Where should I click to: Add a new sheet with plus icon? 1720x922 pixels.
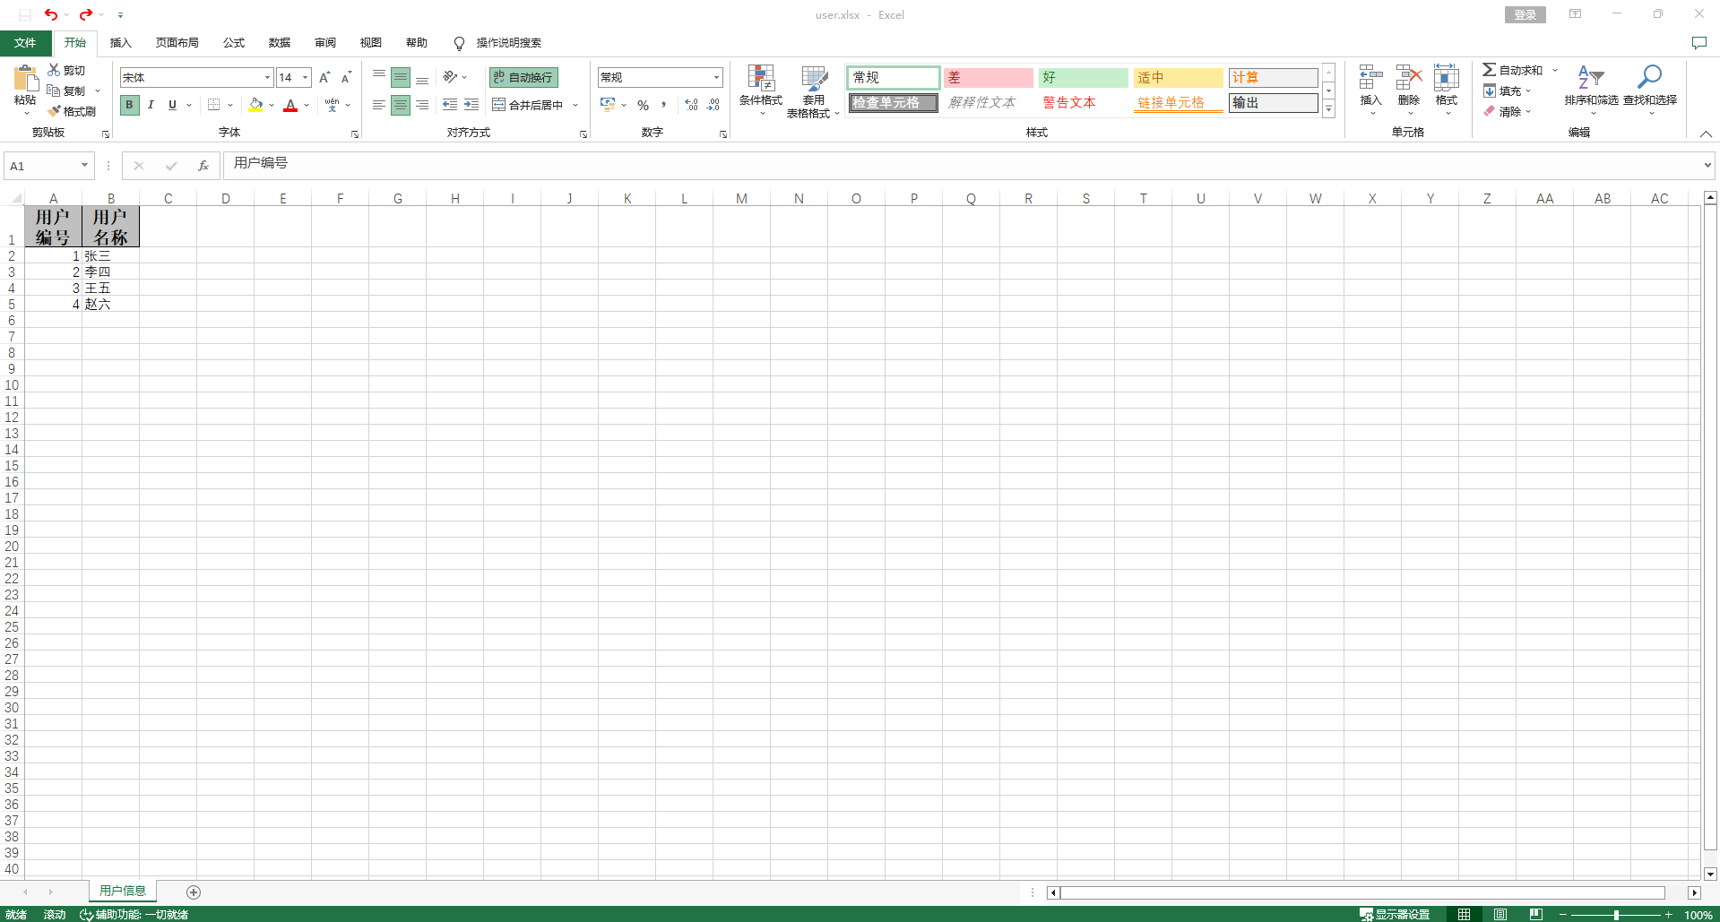pos(194,892)
